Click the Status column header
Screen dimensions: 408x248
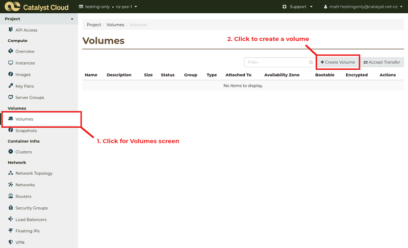point(168,75)
